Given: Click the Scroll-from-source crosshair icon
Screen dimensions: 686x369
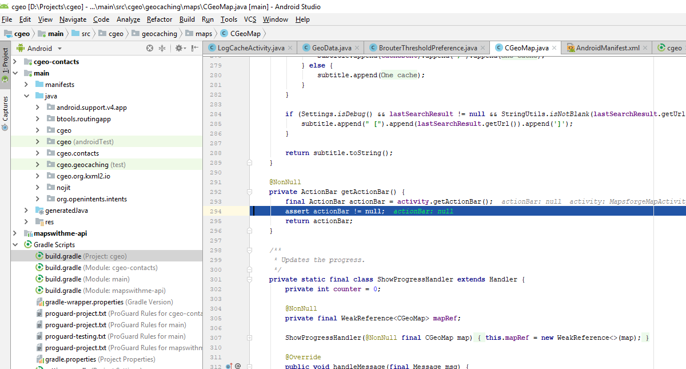Looking at the screenshot, I should point(149,47).
